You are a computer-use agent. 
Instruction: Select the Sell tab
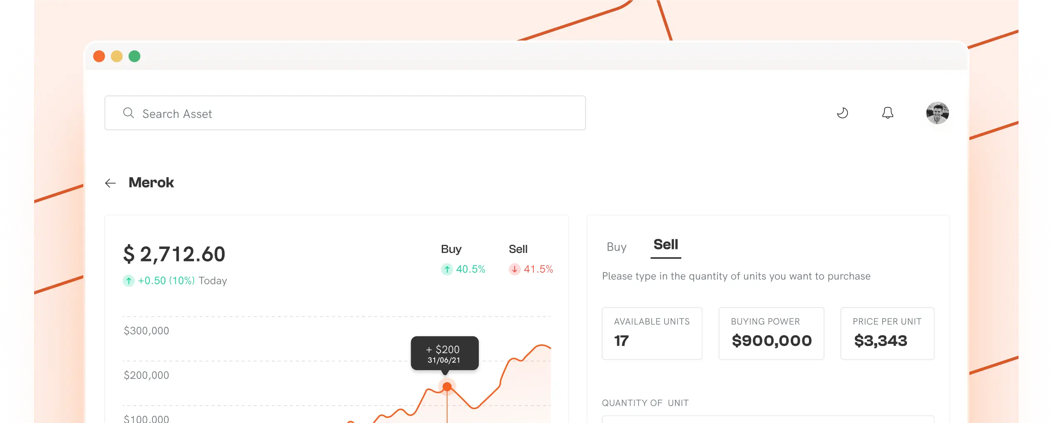(665, 245)
